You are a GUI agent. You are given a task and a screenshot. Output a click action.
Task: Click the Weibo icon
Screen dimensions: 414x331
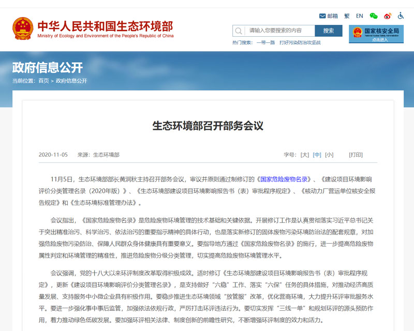[387, 16]
